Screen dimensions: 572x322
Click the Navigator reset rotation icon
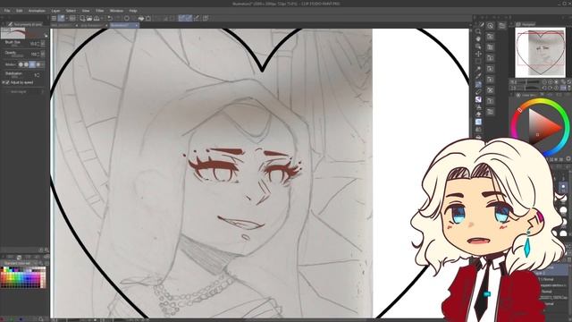(x=556, y=88)
